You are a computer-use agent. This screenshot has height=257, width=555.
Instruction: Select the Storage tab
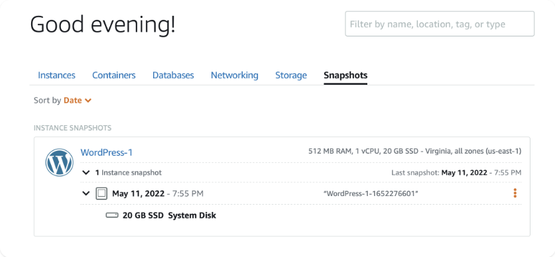291,76
